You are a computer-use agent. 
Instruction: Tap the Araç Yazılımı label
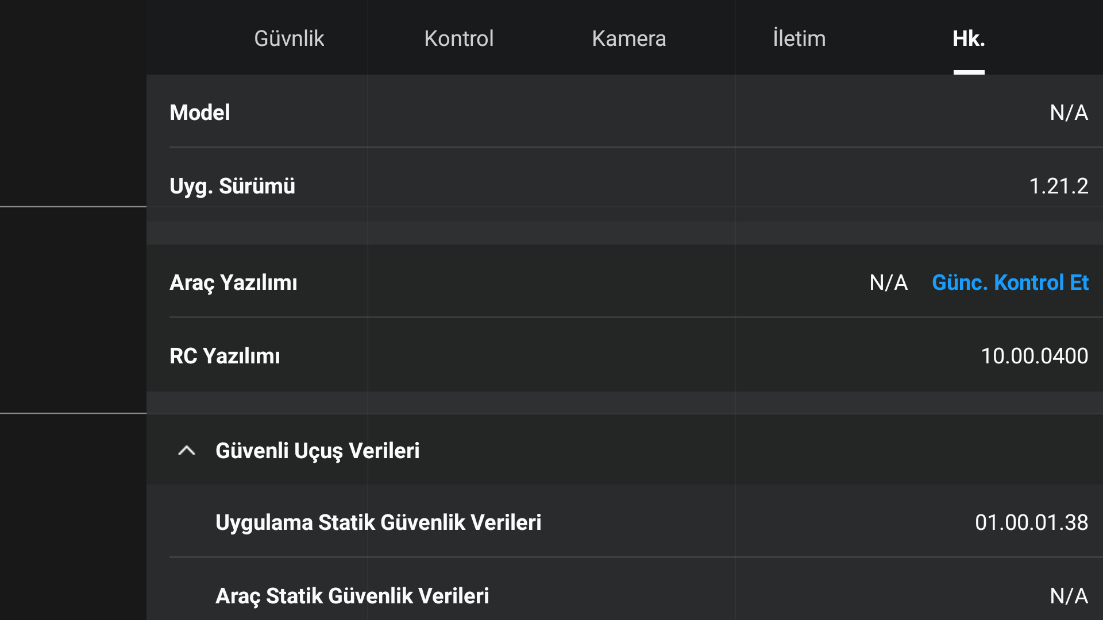point(233,283)
